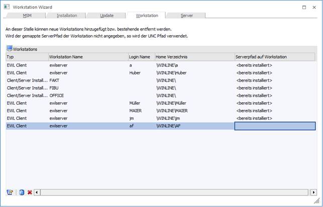This screenshot has width=323, height=207.
Task: Click the Workstation Name column header
Action: [88, 57]
